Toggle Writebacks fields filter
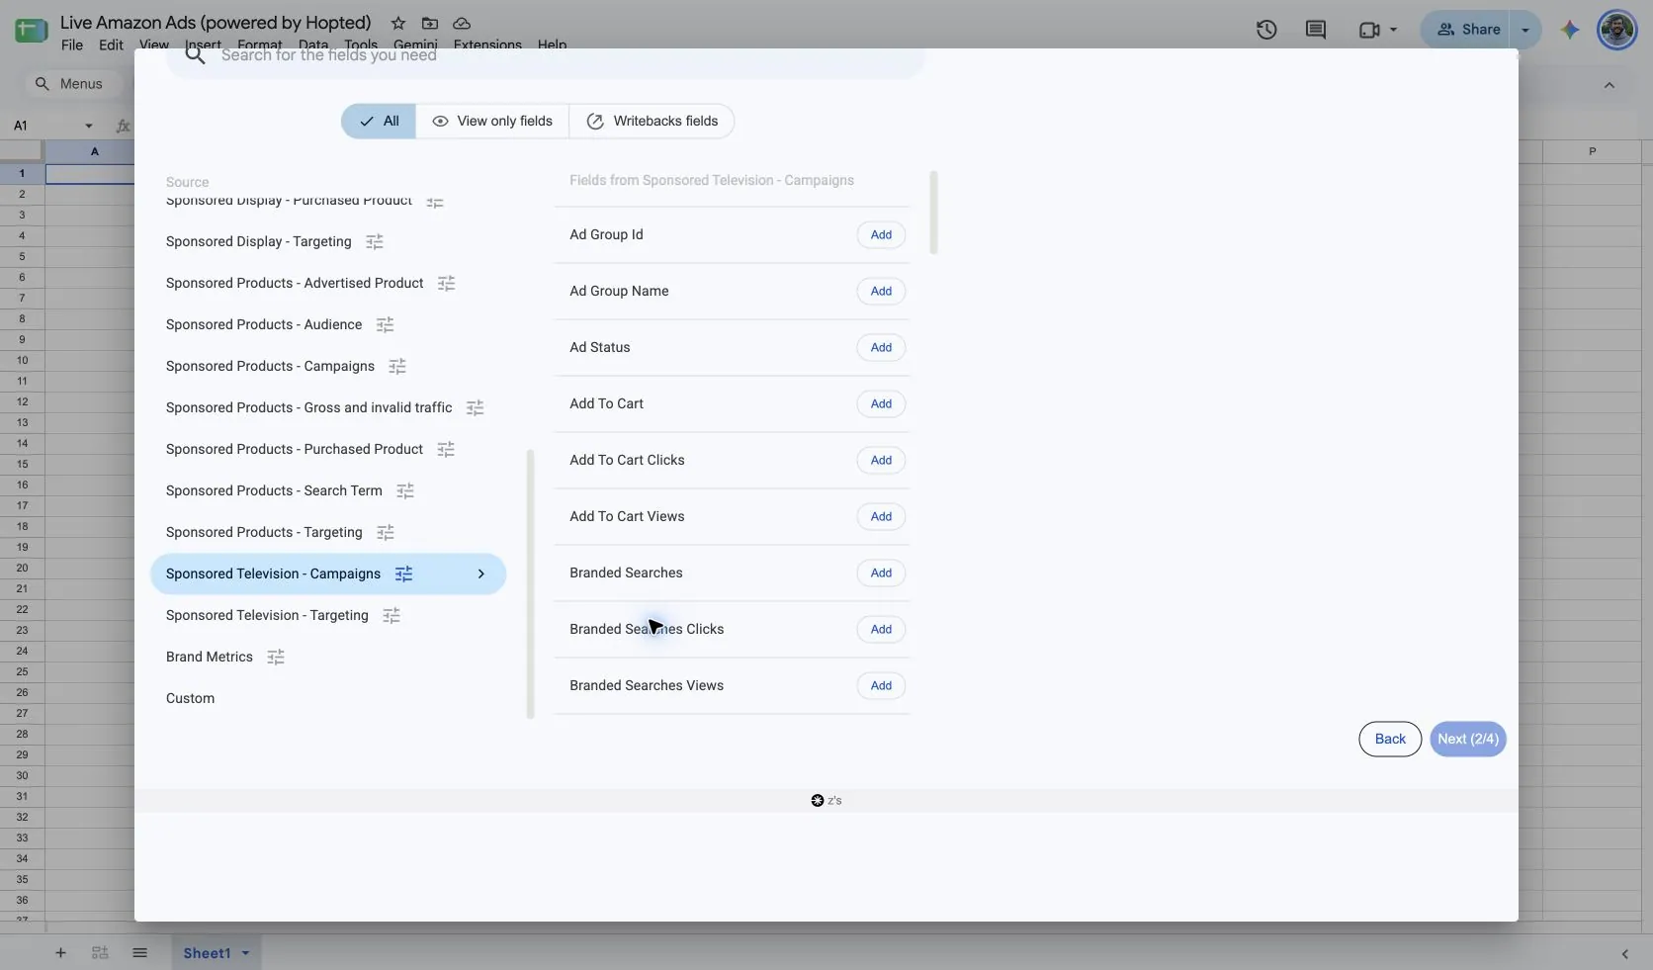The width and height of the screenshot is (1653, 970). [x=652, y=121]
